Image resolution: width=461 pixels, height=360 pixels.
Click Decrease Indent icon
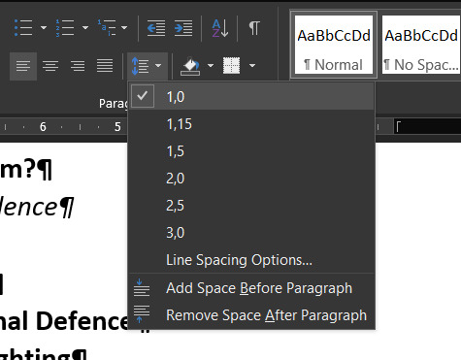pyautogui.click(x=156, y=28)
